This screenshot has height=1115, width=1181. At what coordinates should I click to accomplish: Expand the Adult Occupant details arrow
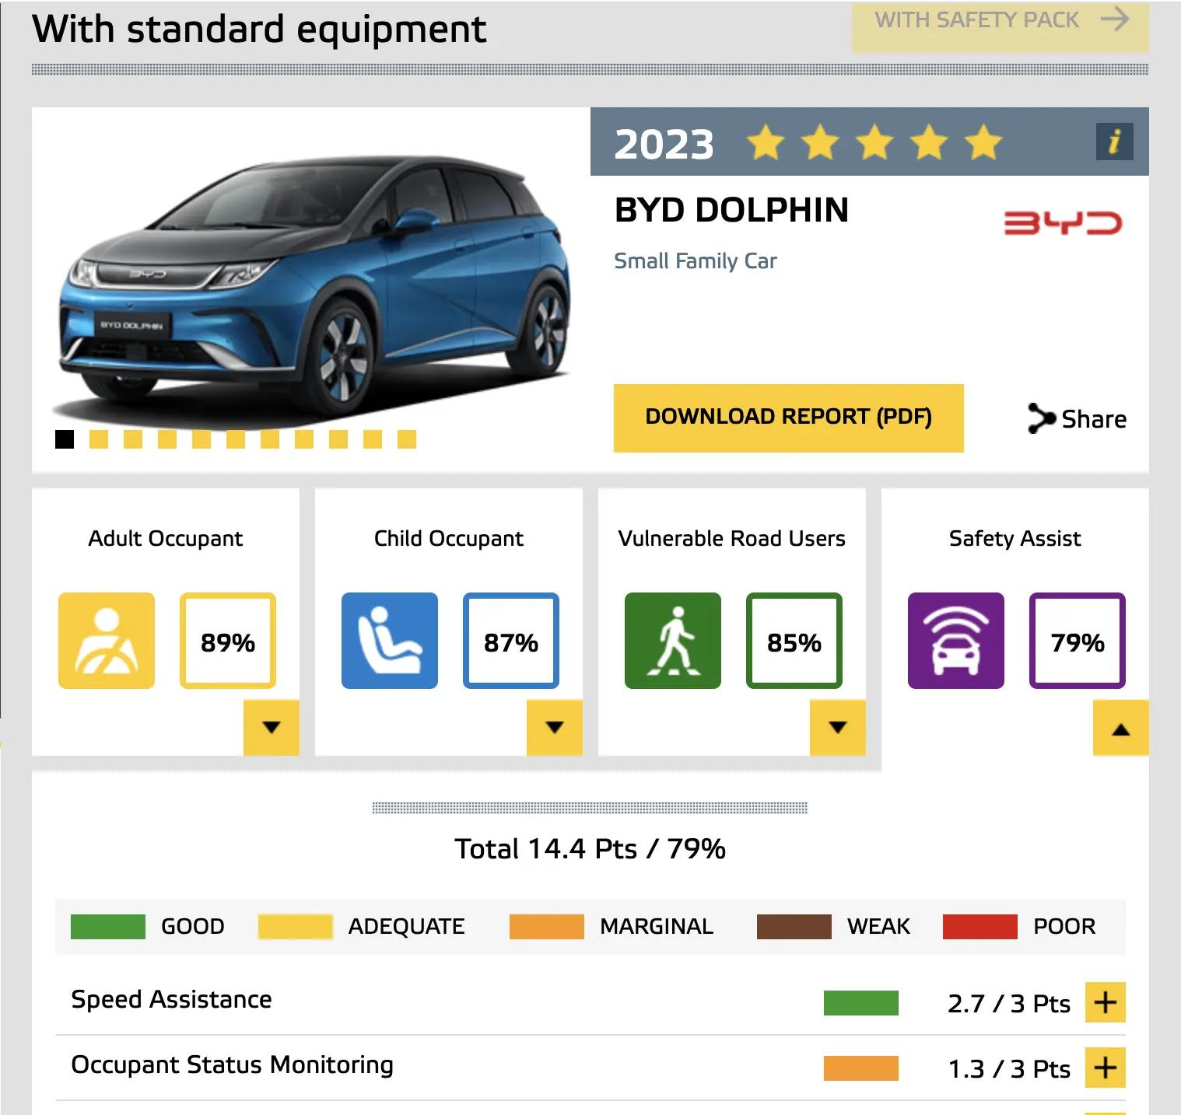pyautogui.click(x=272, y=728)
